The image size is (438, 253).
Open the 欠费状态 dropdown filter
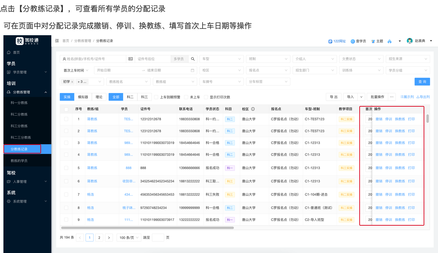coord(361,59)
